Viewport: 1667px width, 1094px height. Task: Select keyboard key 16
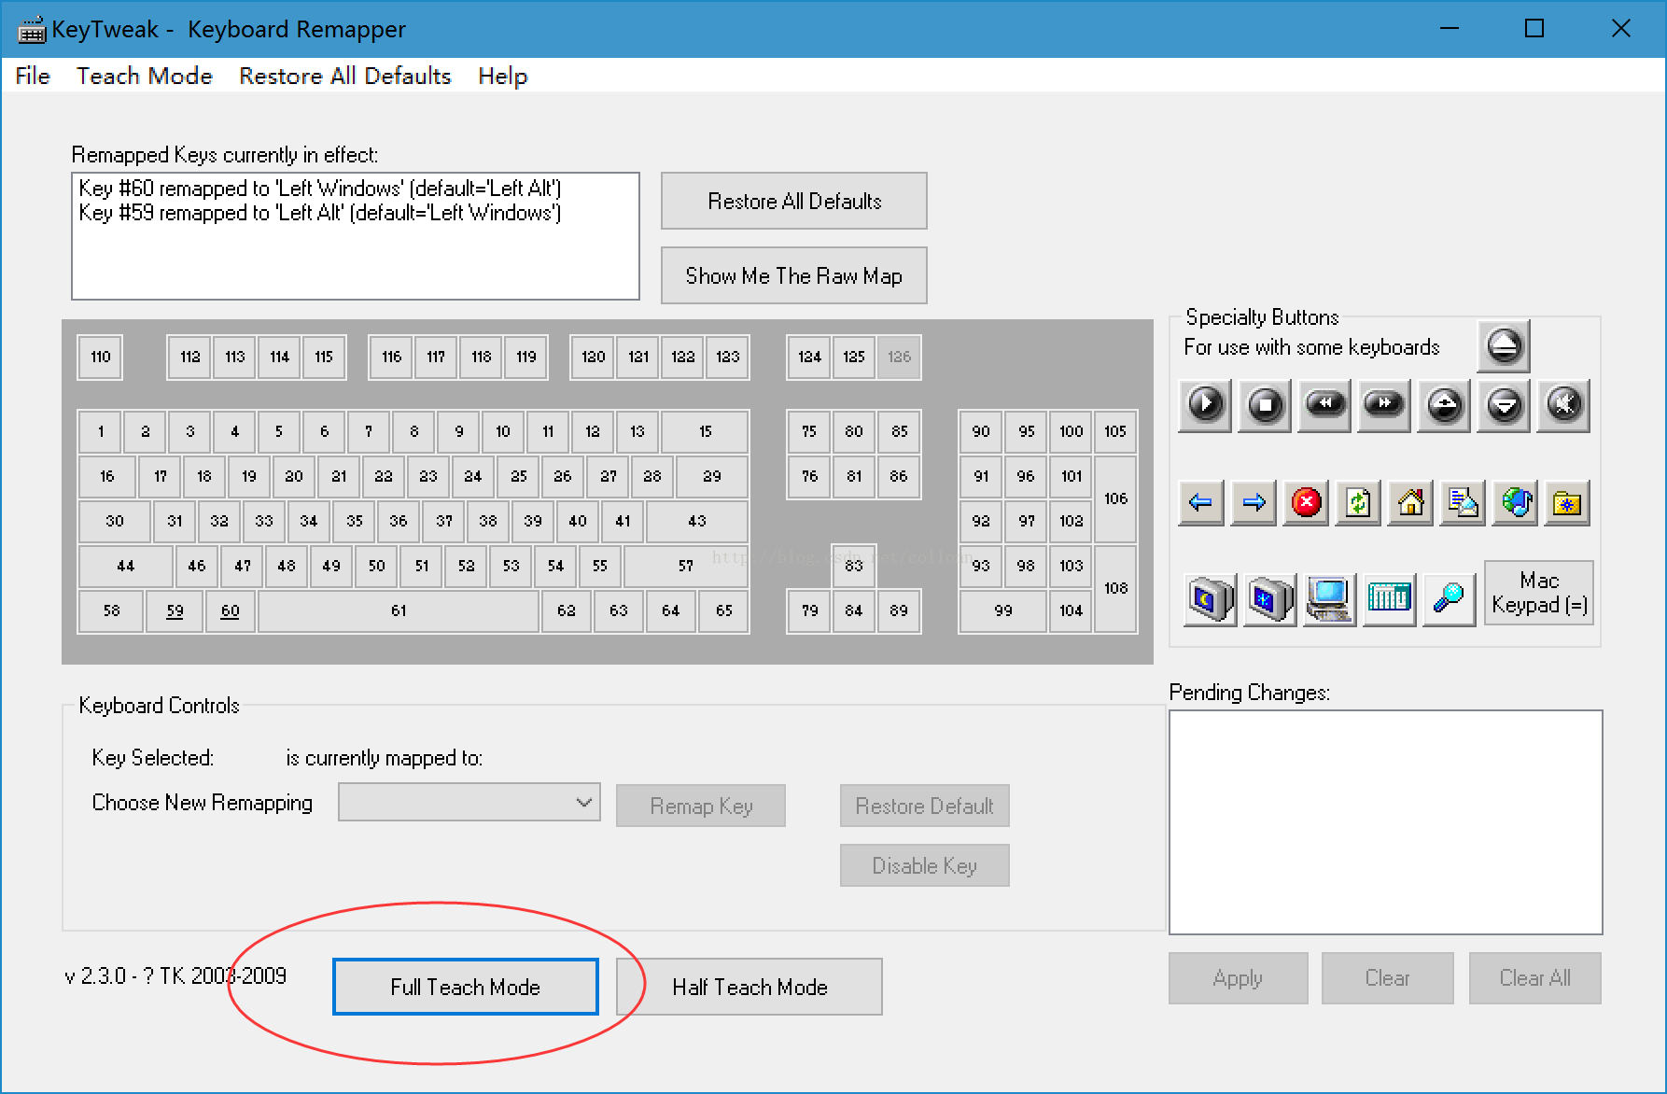point(107,476)
